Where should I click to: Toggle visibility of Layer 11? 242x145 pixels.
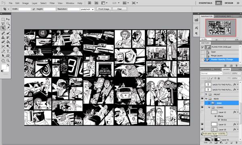(x=202, y=124)
